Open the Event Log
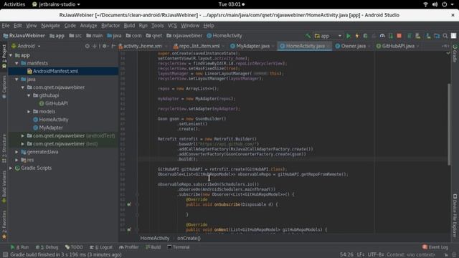Viewport: 459px width, 258px height. click(435, 247)
